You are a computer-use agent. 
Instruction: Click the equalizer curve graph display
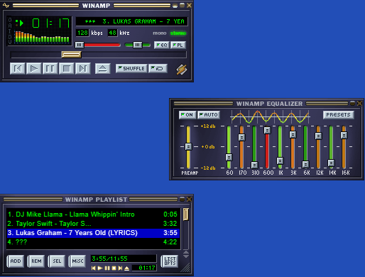click(x=270, y=116)
